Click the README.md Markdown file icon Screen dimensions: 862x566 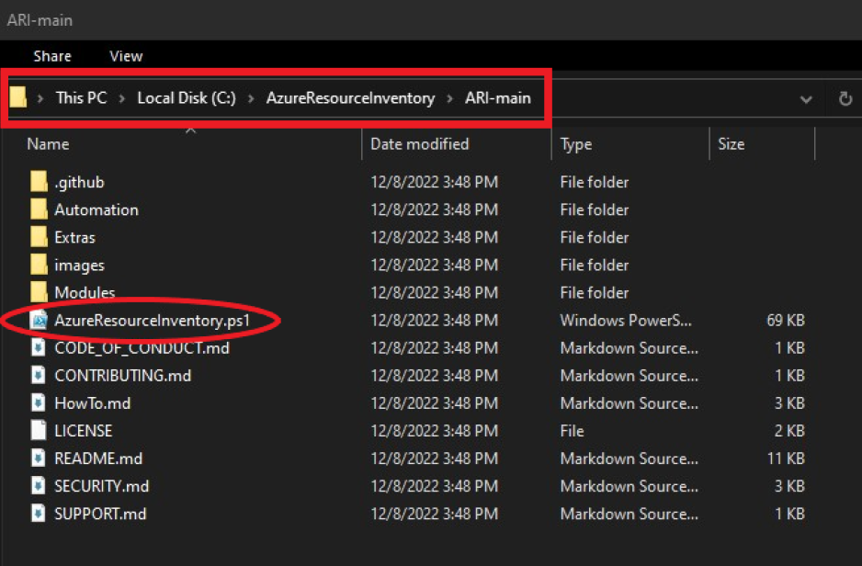coord(38,458)
